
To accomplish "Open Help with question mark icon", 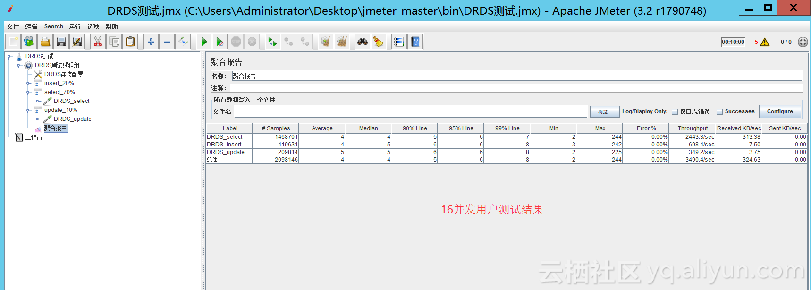I will [x=415, y=42].
